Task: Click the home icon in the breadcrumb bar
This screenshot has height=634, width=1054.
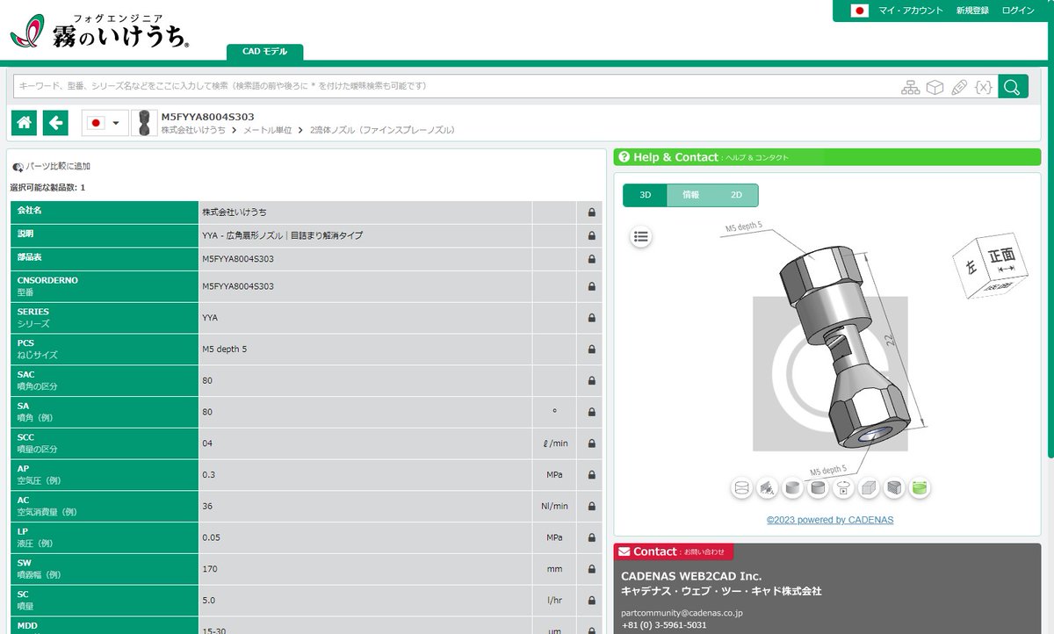Action: (23, 122)
